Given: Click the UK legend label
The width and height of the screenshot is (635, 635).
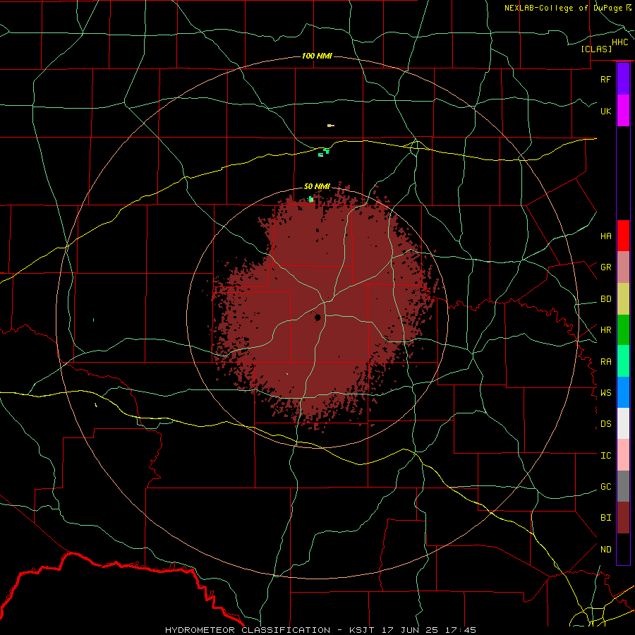Looking at the screenshot, I should click(x=605, y=111).
